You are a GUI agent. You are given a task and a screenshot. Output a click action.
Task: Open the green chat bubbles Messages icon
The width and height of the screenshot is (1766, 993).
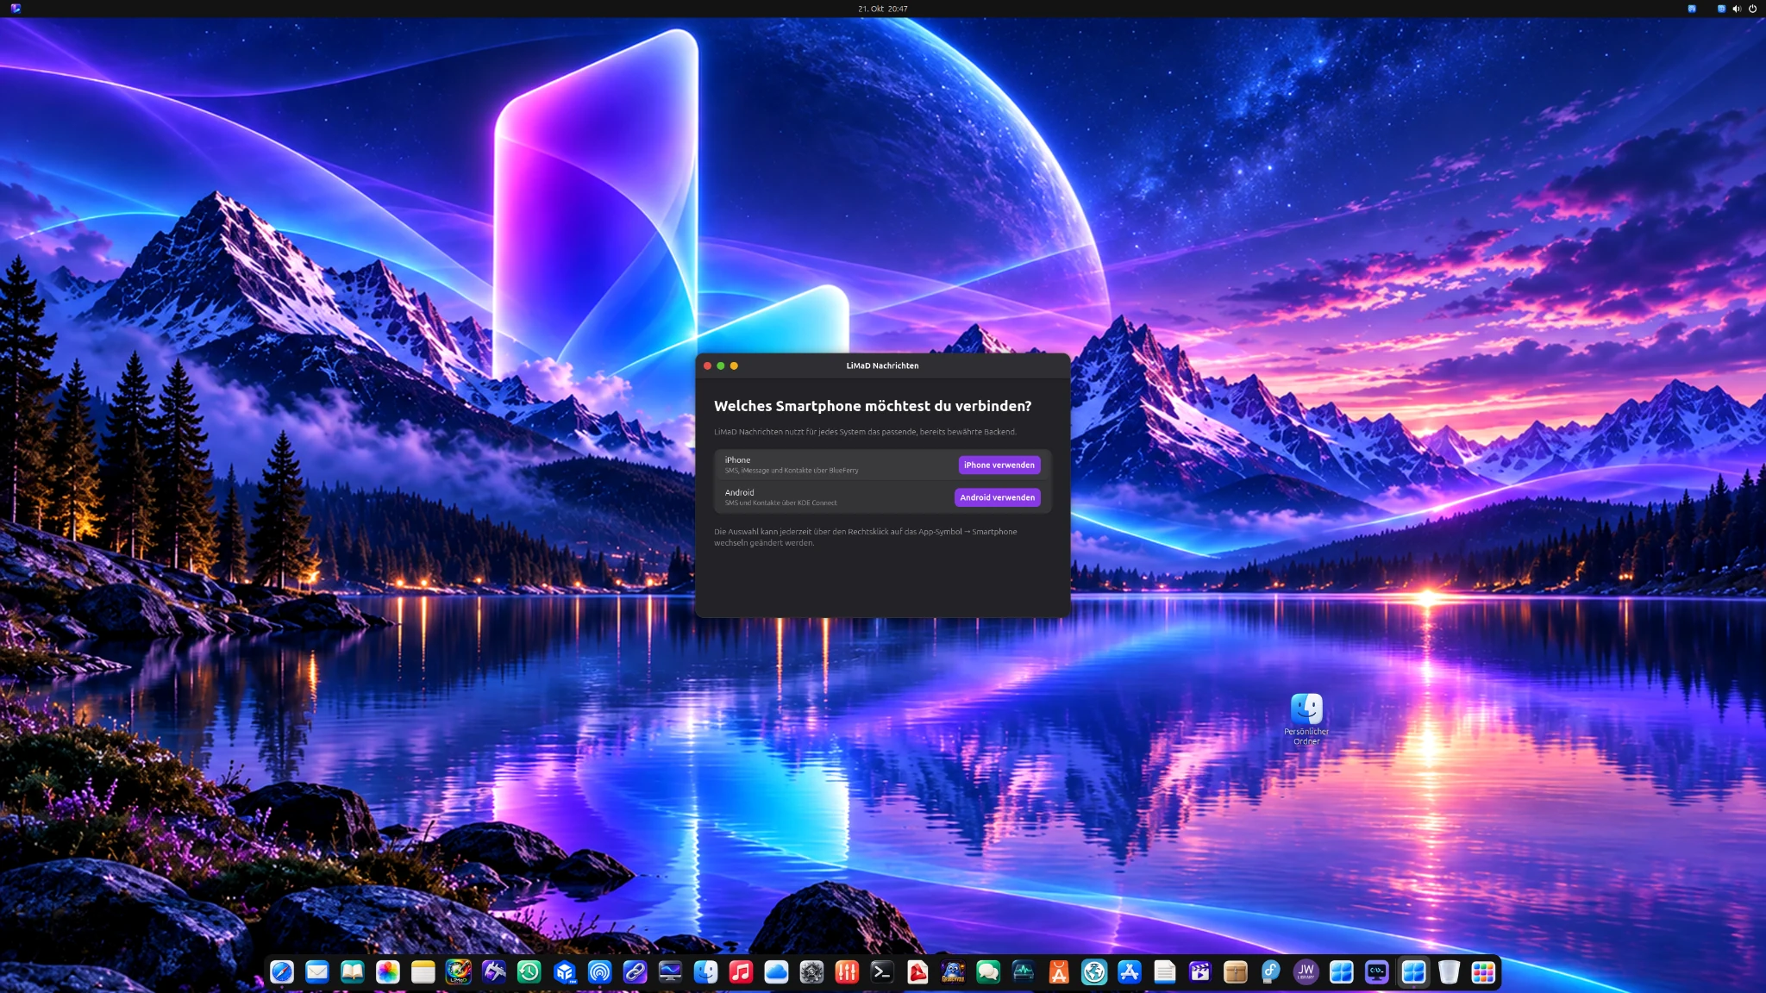[988, 972]
